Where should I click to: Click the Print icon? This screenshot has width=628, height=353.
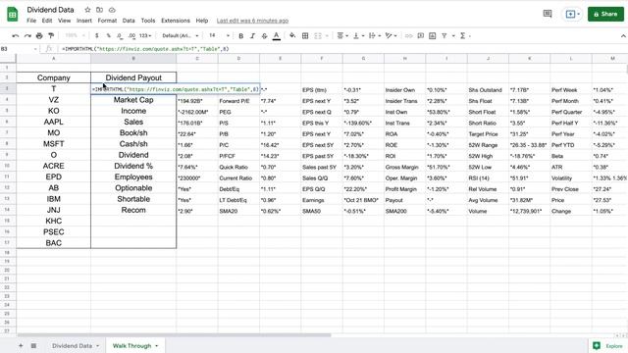click(39, 36)
